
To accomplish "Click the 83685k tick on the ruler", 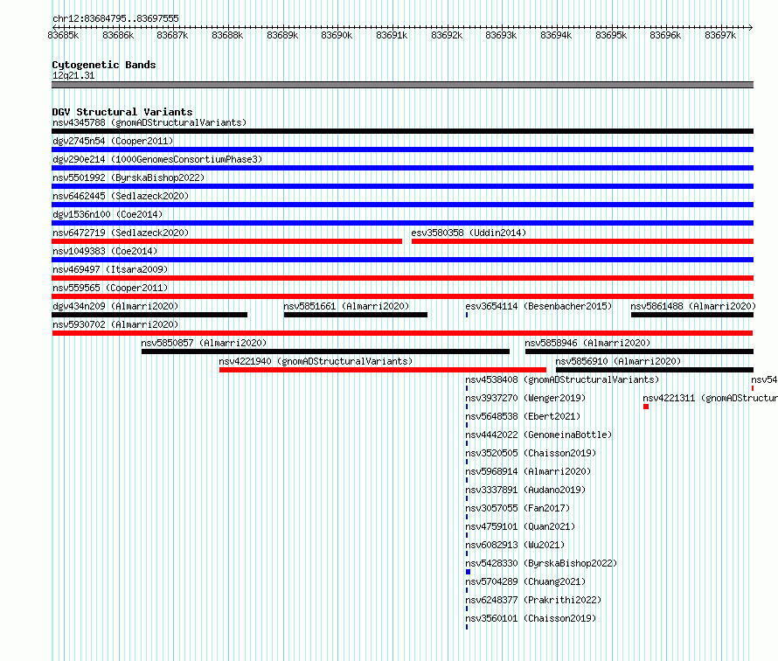I will point(63,35).
